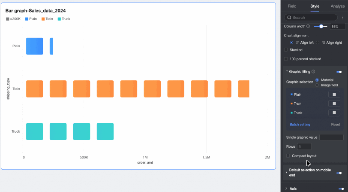This screenshot has height=192, width=348.
Task: Click the Single graphic value field
Action: 331,137
